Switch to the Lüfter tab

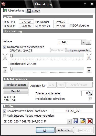(x=33, y=11)
